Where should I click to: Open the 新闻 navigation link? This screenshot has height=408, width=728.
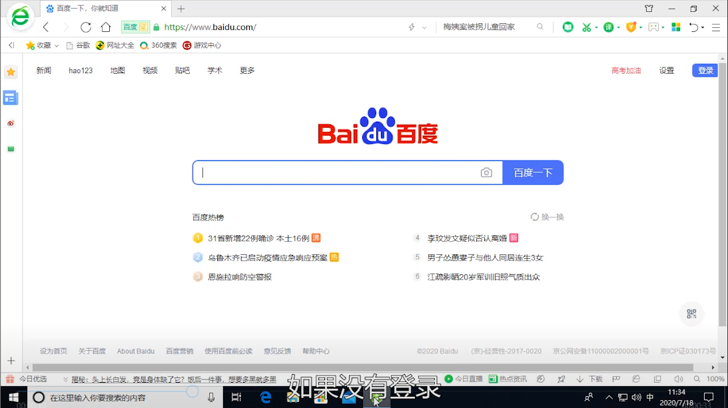coord(44,71)
